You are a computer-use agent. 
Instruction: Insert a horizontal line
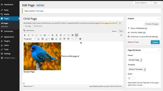click(49, 35)
